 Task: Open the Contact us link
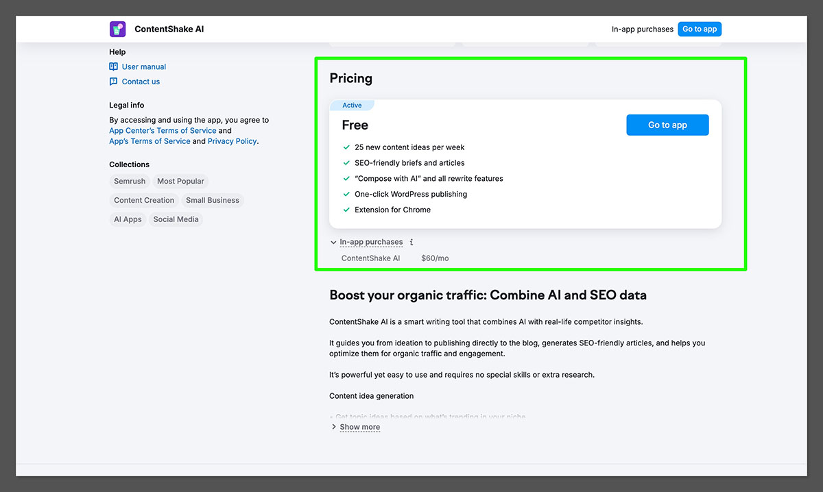[141, 82]
